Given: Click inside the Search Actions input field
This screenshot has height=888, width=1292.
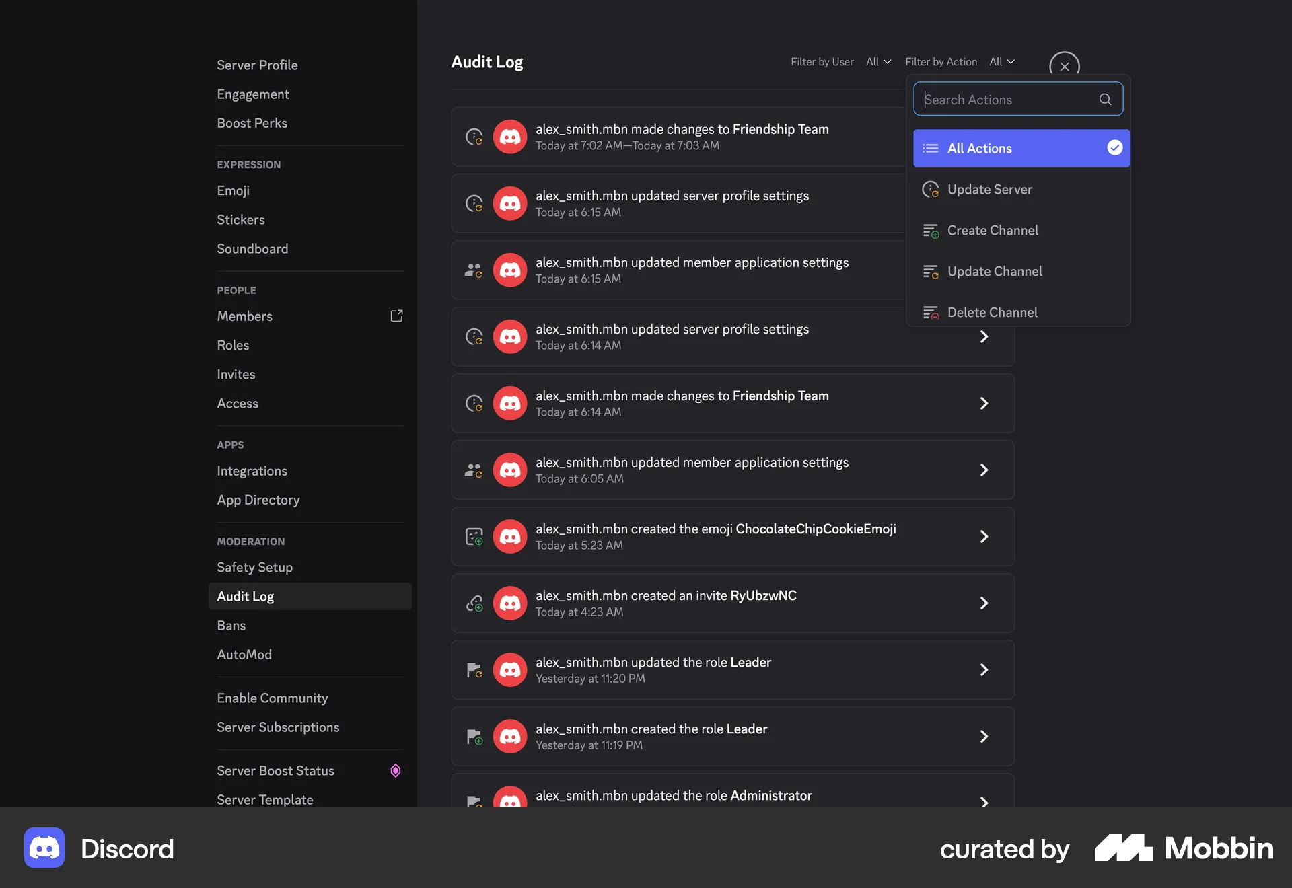Looking at the screenshot, I should pos(1003,99).
